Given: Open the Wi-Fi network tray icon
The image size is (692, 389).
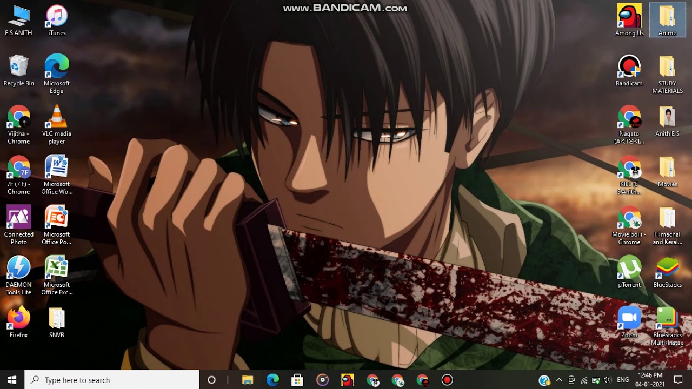Looking at the screenshot, I should [x=584, y=380].
